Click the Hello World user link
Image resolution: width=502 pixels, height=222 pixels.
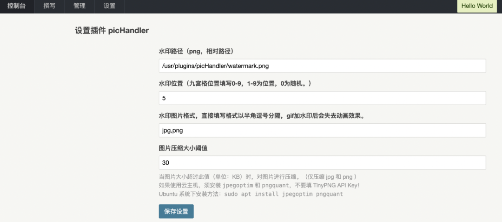477,6
